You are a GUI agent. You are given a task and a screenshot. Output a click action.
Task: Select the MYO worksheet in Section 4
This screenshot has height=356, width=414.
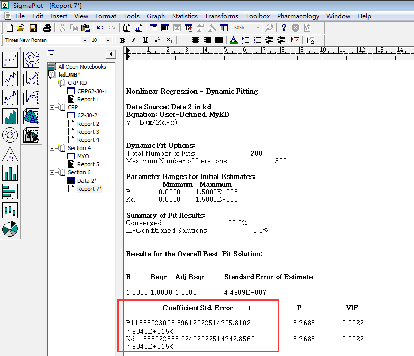click(x=82, y=156)
